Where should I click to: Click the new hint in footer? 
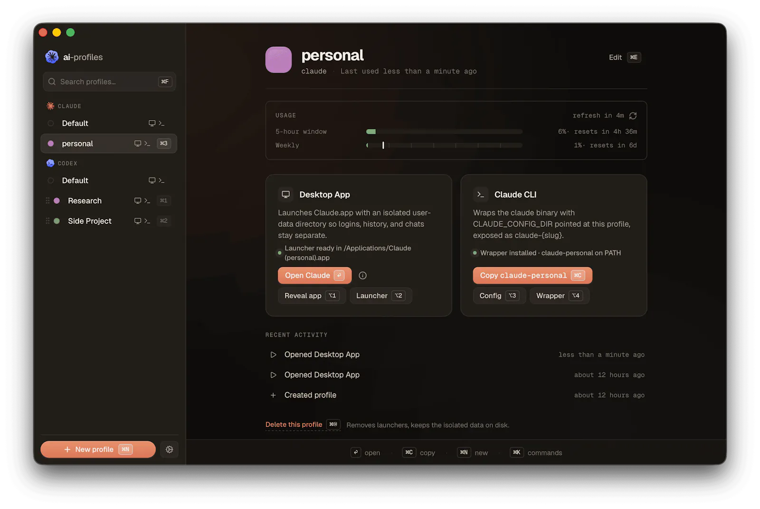point(473,453)
